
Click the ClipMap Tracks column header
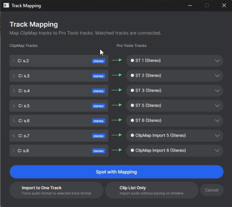coord(24,46)
